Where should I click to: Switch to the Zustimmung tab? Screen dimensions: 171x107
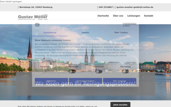coord(50,33)
